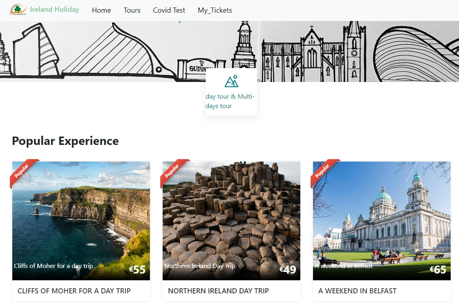Open the Covid Test page
Image resolution: width=459 pixels, height=308 pixels.
[x=169, y=10]
